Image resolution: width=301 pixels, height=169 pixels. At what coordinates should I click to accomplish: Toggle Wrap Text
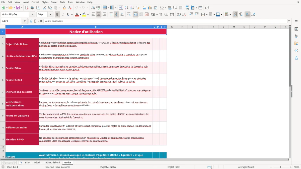129,15
